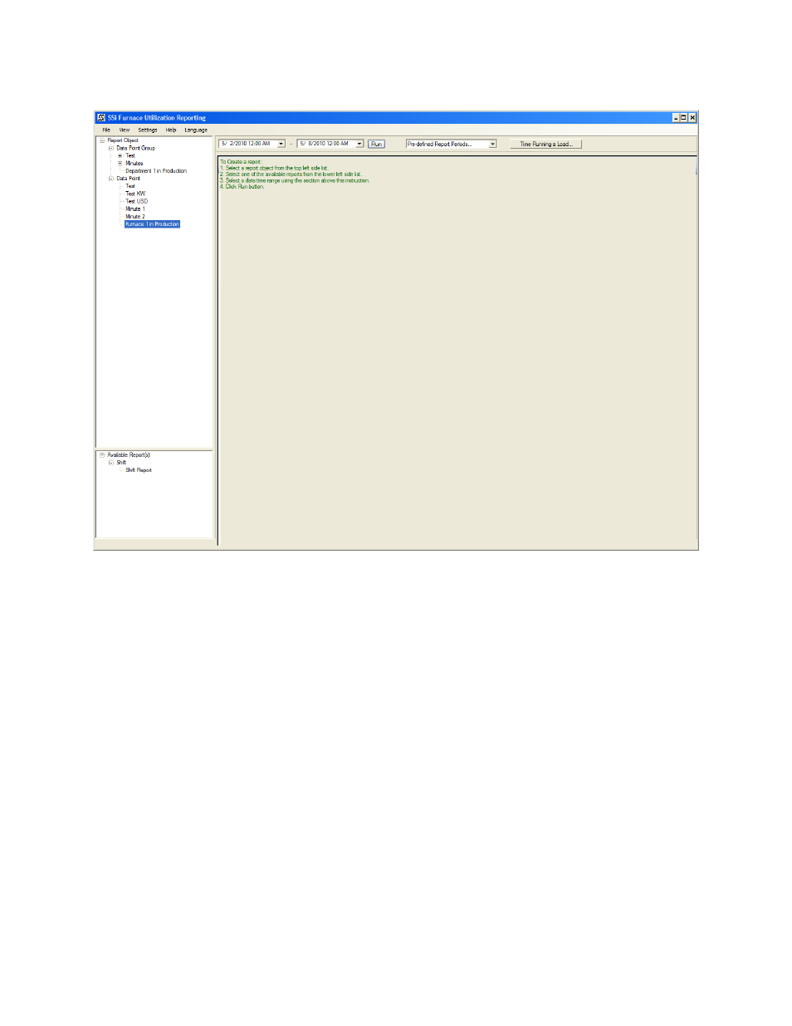Click the SSI application icon in title bar
The width and height of the screenshot is (792, 1026).
(101, 118)
